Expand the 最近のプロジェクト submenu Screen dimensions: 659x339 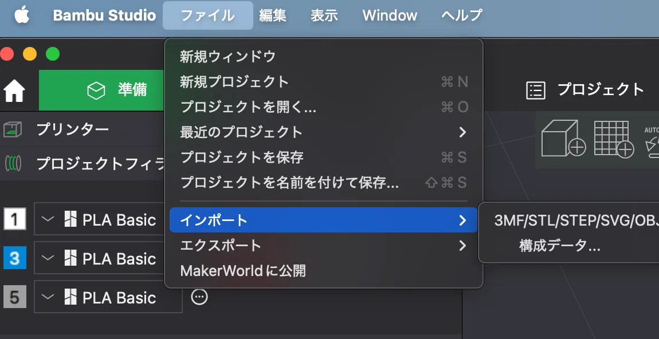pyautogui.click(x=324, y=132)
